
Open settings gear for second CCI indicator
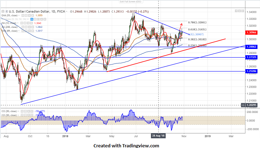click(x=25, y=115)
